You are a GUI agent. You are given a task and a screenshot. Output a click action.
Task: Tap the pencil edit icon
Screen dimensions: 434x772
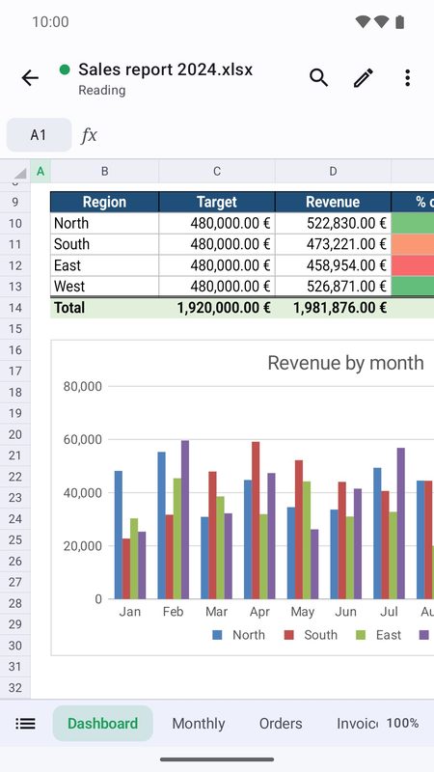pyautogui.click(x=364, y=78)
